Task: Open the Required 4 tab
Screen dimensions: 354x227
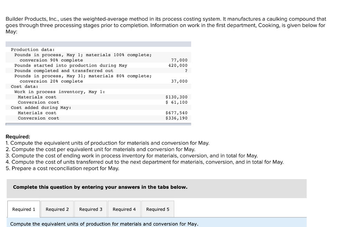Action: coord(124,209)
